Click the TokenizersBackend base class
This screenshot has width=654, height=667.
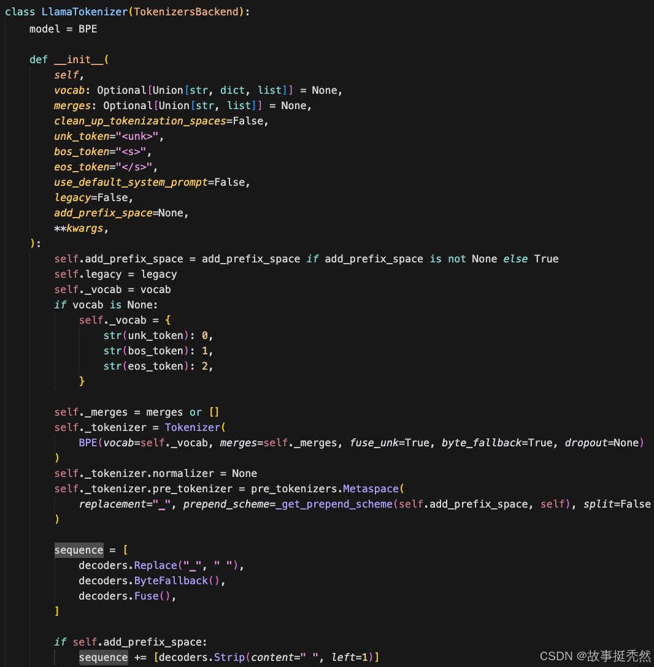pos(186,12)
